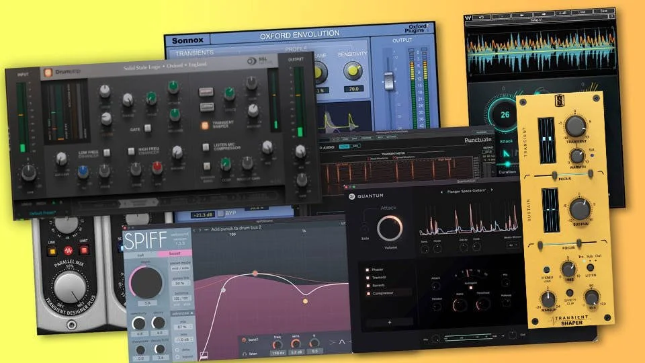The height and width of the screenshot is (363, 645).
Task: Click next preset arrow in Quantum
Action: coord(492,190)
